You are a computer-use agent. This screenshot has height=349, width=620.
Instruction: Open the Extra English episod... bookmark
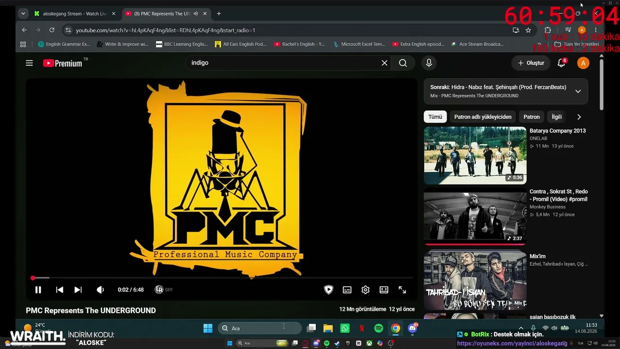(418, 44)
